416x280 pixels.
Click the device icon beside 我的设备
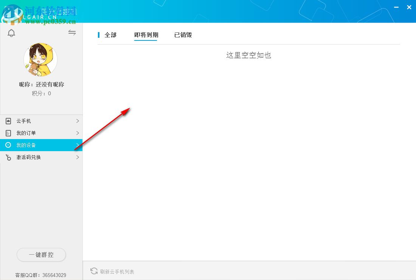pos(8,145)
